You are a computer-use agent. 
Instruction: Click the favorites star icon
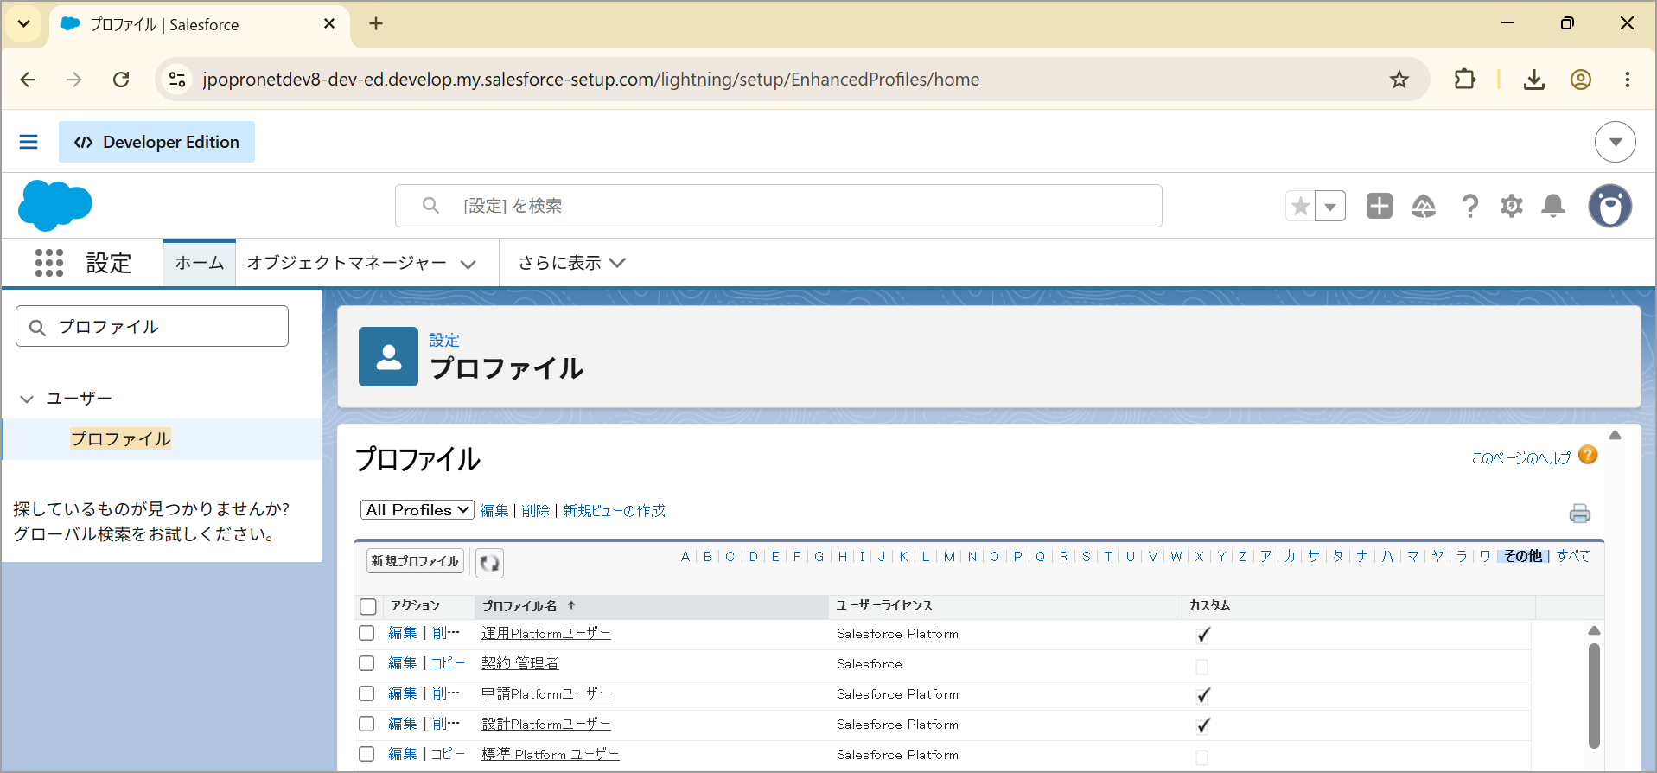coord(1300,206)
